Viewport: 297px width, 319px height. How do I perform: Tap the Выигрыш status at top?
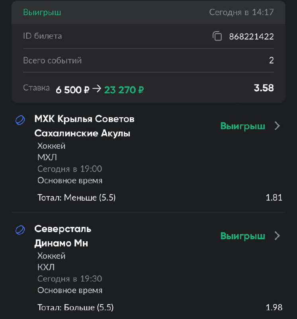click(42, 12)
